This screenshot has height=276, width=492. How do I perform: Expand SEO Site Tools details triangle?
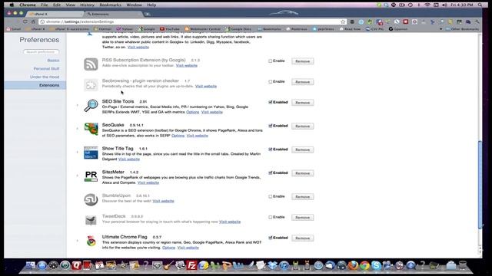point(78,105)
